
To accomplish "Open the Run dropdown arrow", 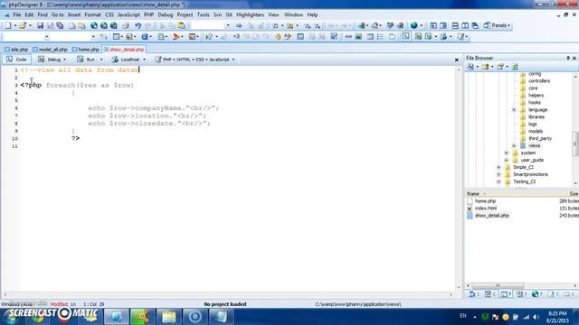I will (101, 60).
